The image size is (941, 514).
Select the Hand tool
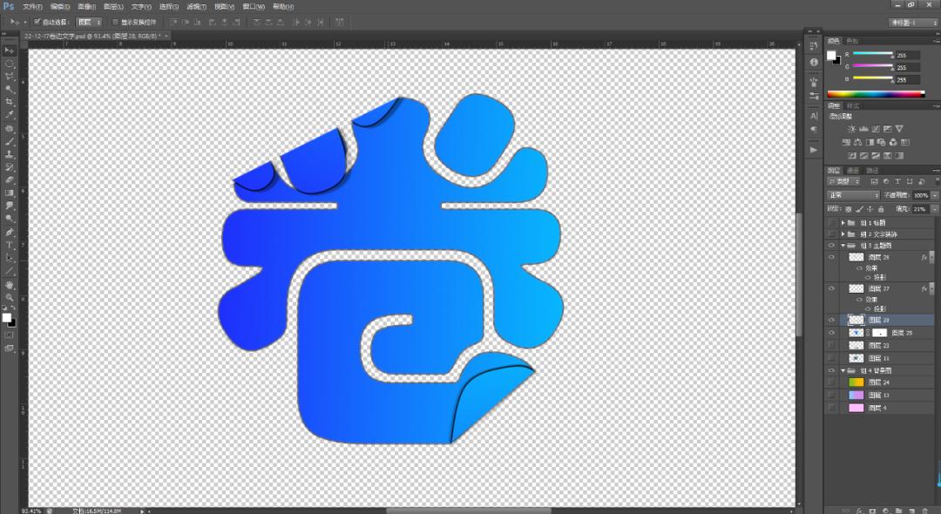[9, 285]
